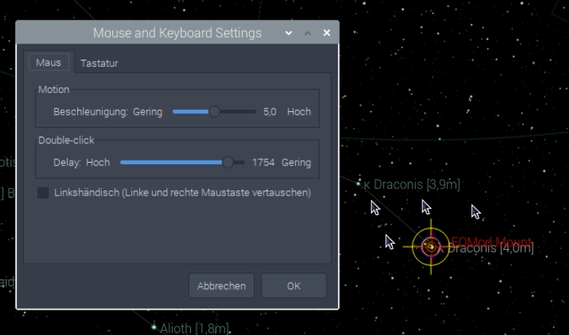Switch to the Tastatur tab
The image size is (569, 335).
click(x=99, y=63)
